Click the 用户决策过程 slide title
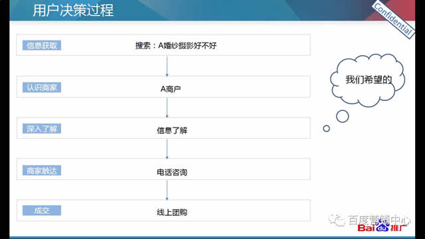425x239 pixels. 73,11
